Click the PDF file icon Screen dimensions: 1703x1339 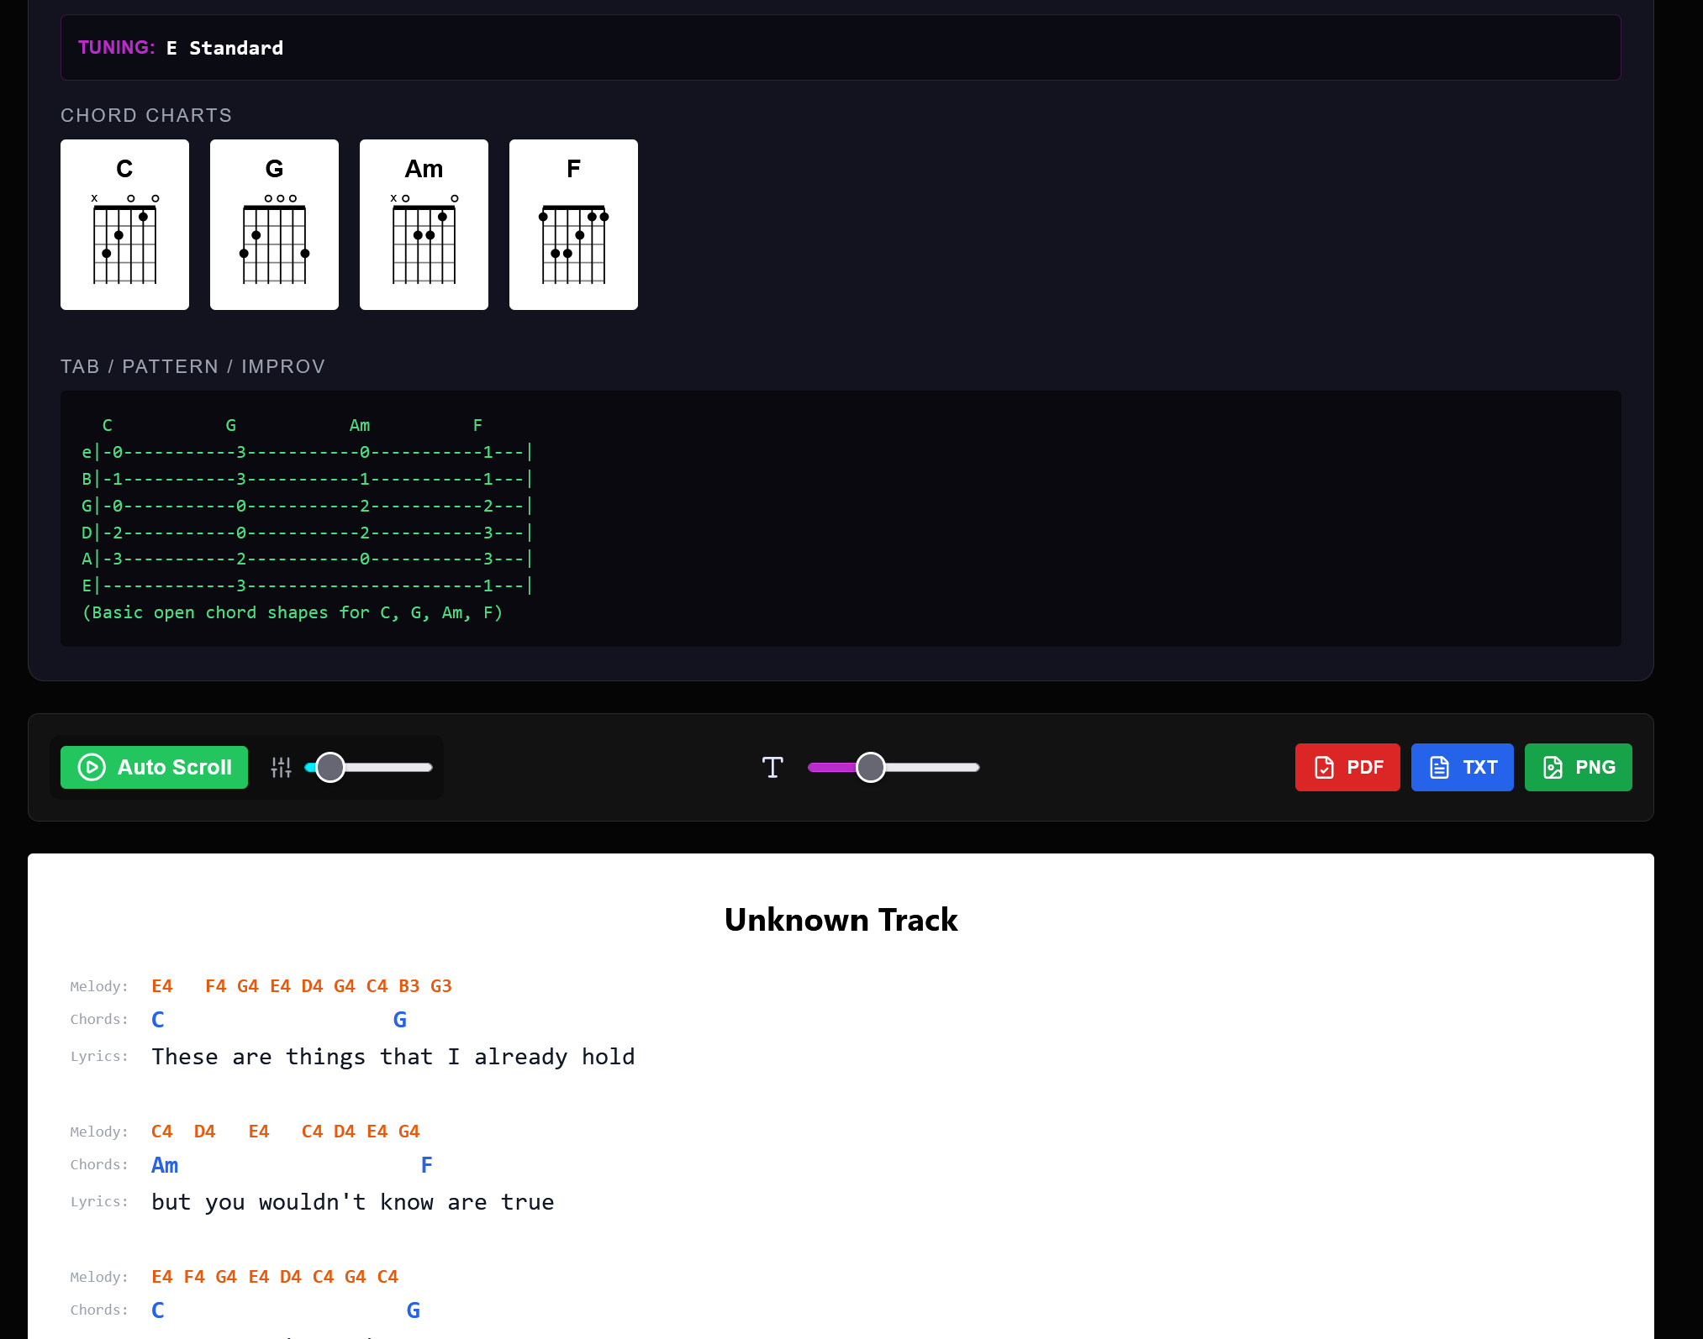coord(1324,767)
